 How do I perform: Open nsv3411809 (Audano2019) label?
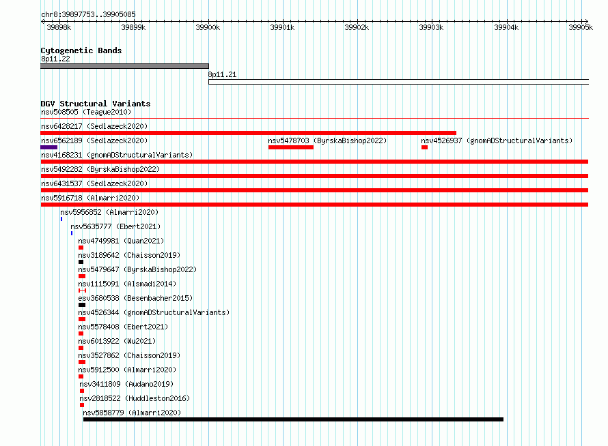[x=126, y=384]
